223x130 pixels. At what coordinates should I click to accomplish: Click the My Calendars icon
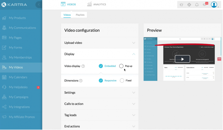point(4,77)
